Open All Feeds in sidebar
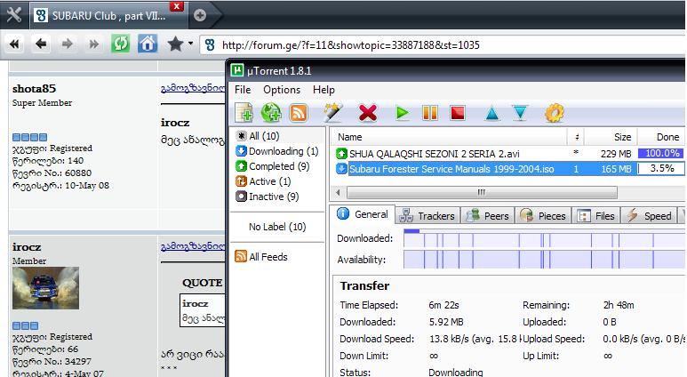Image resolution: width=687 pixels, height=377 pixels. coord(261,256)
